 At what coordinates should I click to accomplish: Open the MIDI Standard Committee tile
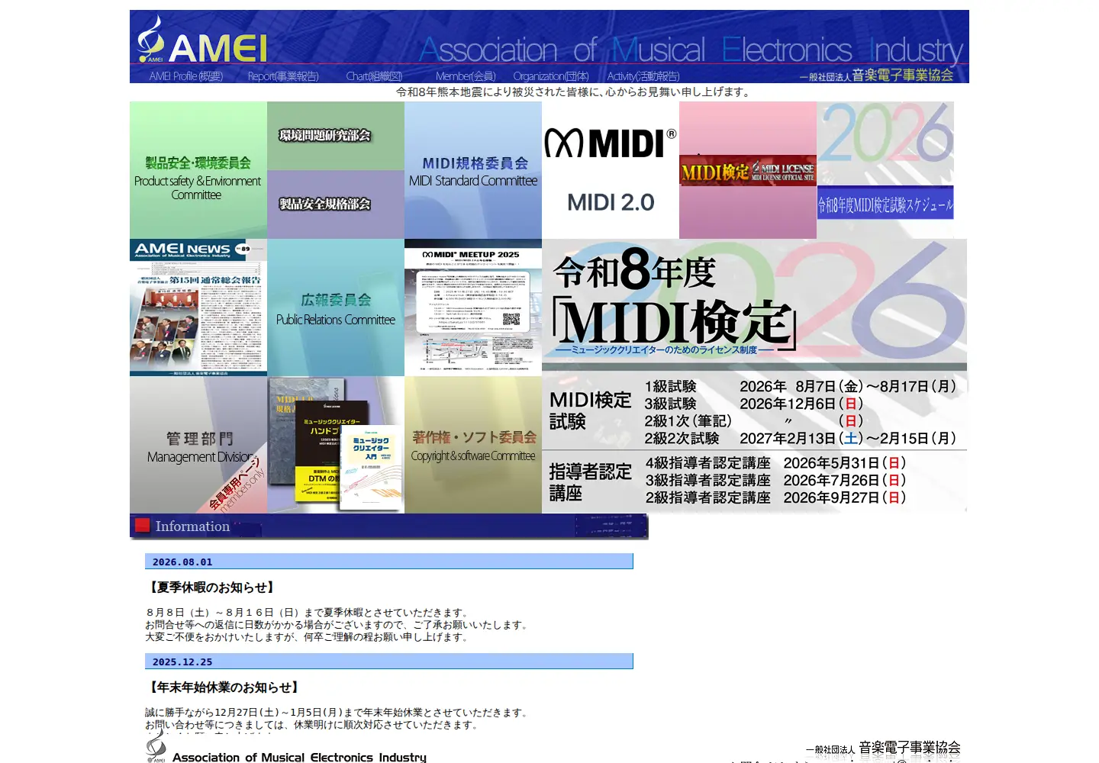473,170
